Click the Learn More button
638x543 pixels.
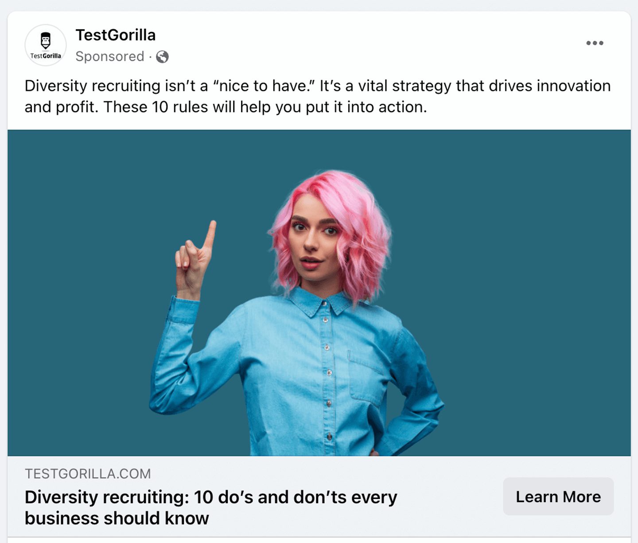[558, 496]
